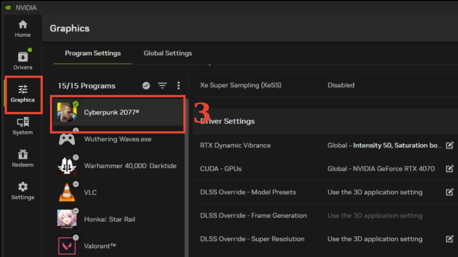Click the "CUDA - GPUs" label

tap(221, 168)
